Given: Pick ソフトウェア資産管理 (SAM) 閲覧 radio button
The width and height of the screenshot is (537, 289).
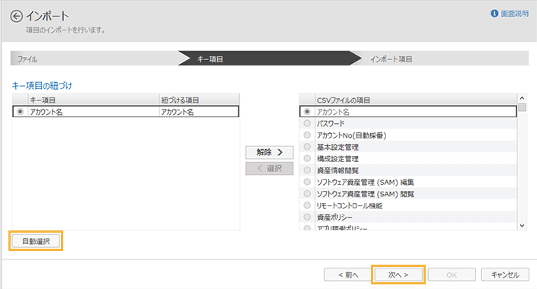Looking at the screenshot, I should click(x=307, y=194).
